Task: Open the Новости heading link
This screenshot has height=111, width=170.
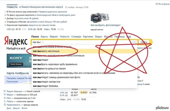Action: coord(12,7)
